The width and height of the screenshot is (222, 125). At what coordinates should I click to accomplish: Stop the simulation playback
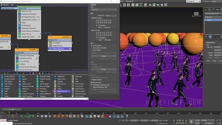click(46, 116)
